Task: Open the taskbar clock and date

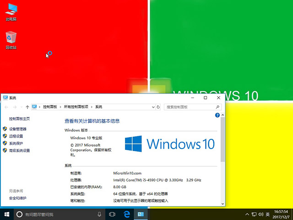Action: (281, 214)
